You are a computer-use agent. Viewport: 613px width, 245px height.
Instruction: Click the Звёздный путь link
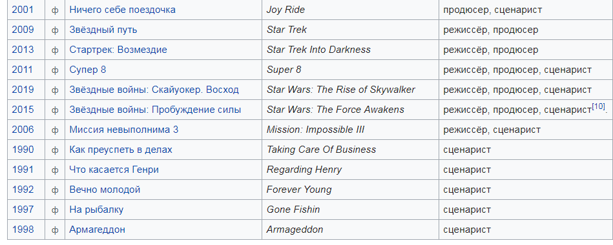(103, 30)
